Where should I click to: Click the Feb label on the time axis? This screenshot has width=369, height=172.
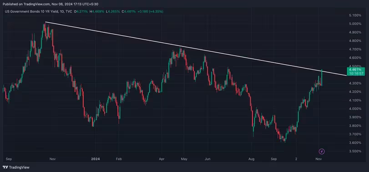point(119,159)
